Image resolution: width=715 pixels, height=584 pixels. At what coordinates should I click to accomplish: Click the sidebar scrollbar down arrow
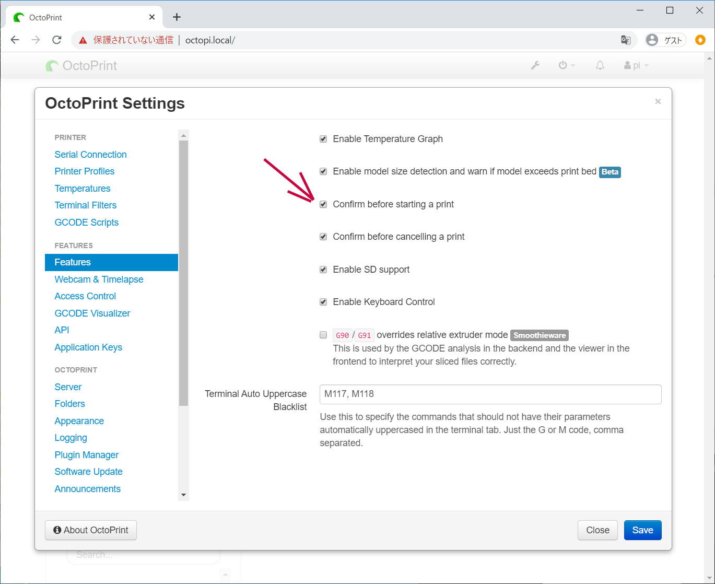click(x=183, y=495)
